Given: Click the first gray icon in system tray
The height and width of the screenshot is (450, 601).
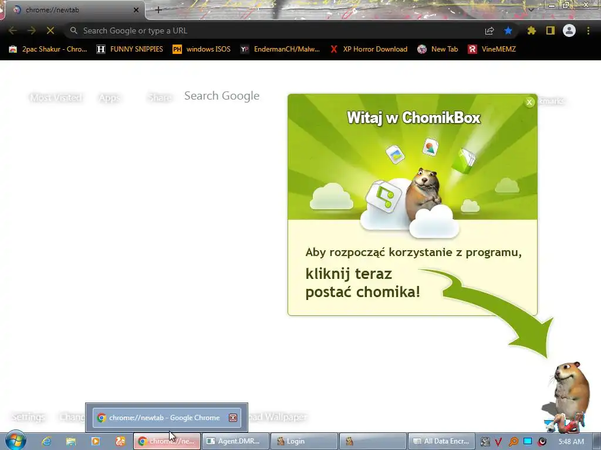Looking at the screenshot, I should pyautogui.click(x=485, y=442).
